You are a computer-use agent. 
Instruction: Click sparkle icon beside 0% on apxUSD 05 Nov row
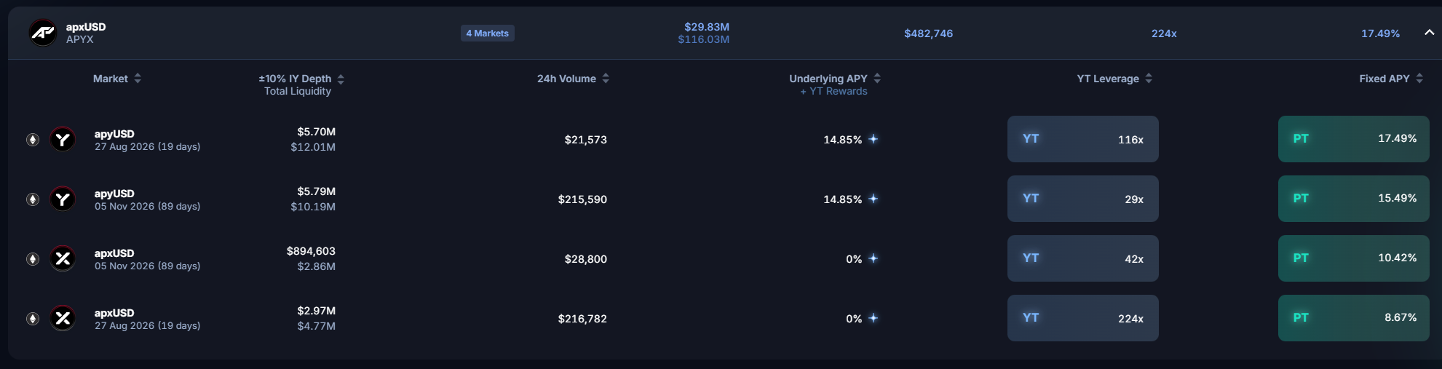tap(873, 258)
